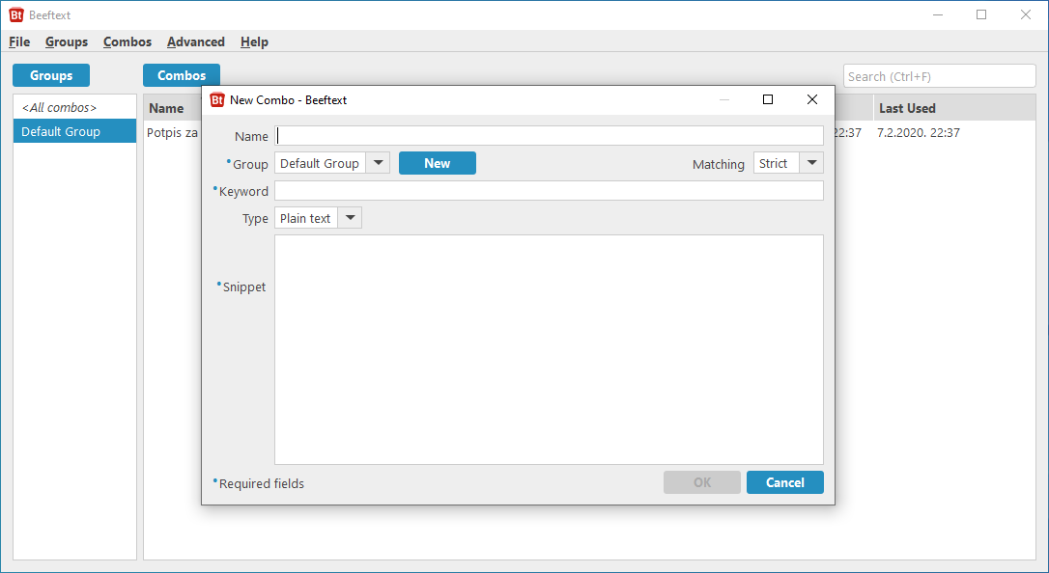Click the Required fields note
1049x573 pixels.
(x=259, y=483)
